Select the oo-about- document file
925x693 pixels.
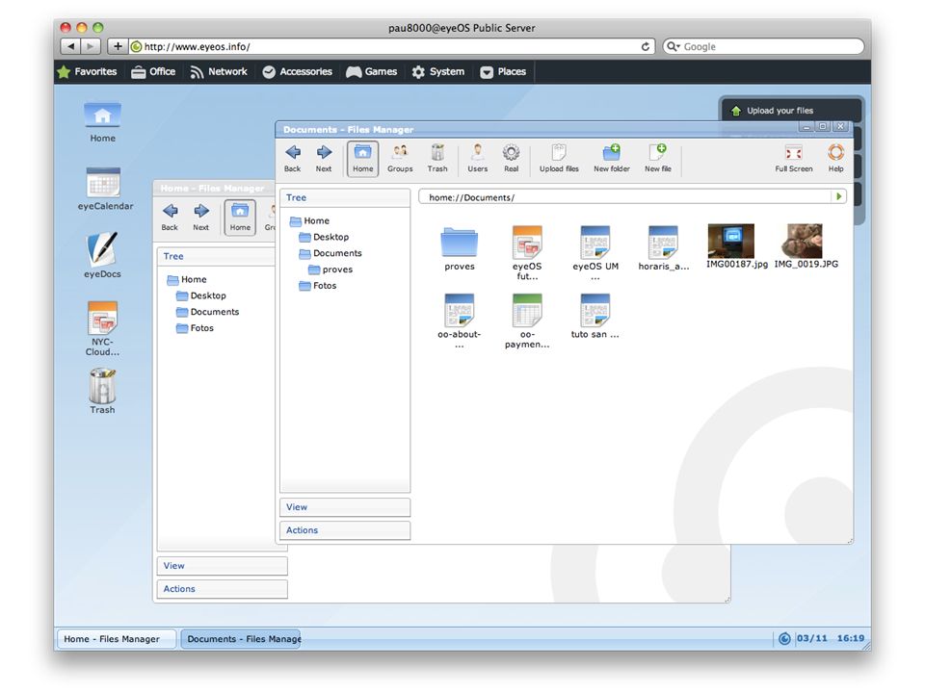(x=459, y=321)
